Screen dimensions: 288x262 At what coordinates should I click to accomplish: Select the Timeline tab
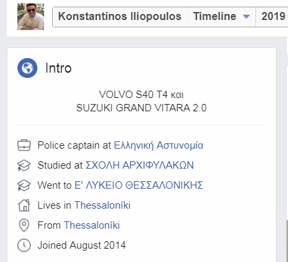(x=221, y=17)
